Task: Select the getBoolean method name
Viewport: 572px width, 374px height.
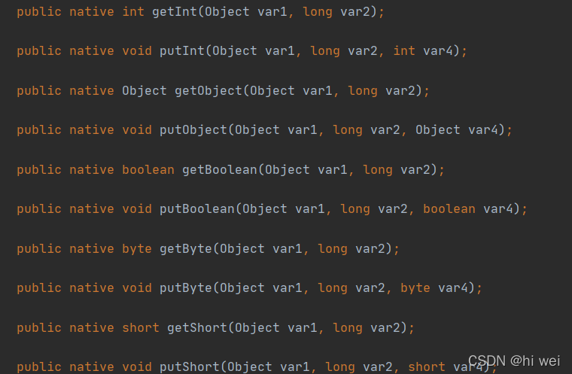Action: pyautogui.click(x=220, y=170)
